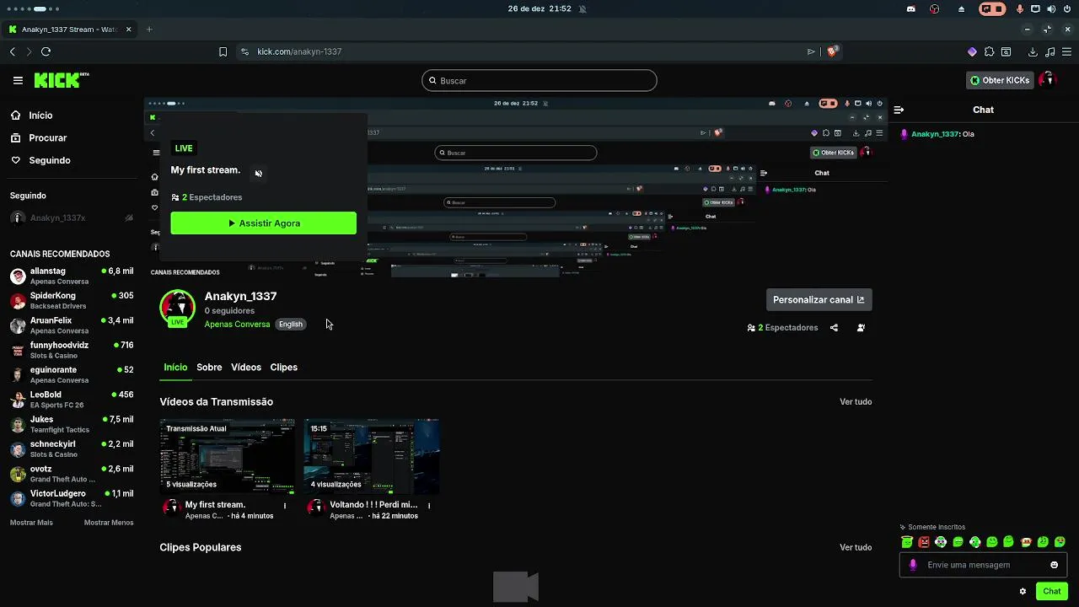This screenshot has width=1079, height=607.
Task: Open options dots for My first stream video
Action: click(x=285, y=506)
